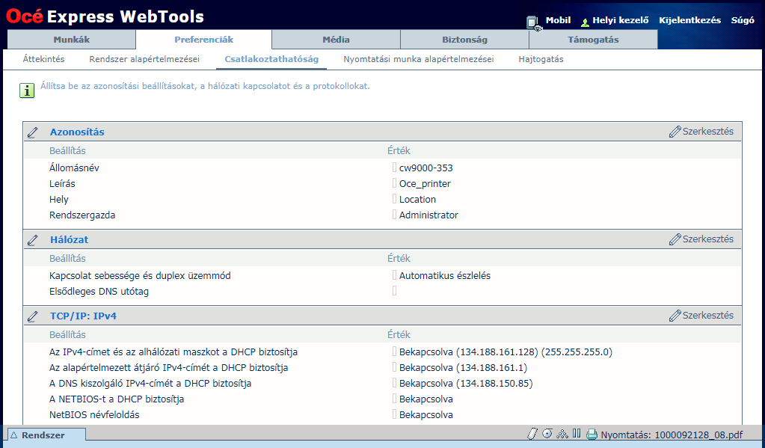Image resolution: width=765 pixels, height=448 pixels.
Task: Click Nyomtatás: 1000092128_08.pdf status text
Action: (x=672, y=435)
